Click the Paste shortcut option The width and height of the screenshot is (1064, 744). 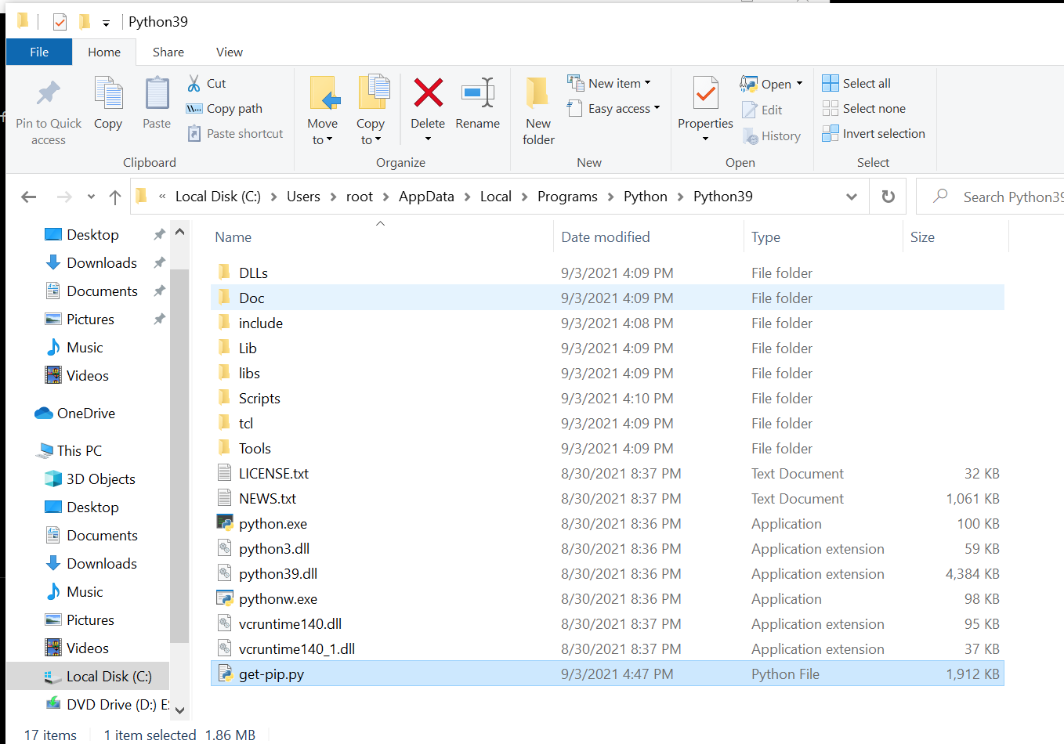click(235, 134)
